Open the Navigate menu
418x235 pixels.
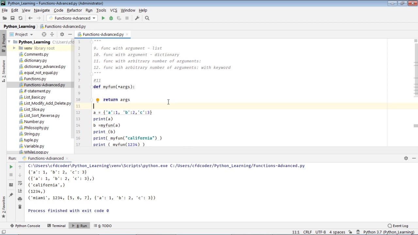(42, 10)
